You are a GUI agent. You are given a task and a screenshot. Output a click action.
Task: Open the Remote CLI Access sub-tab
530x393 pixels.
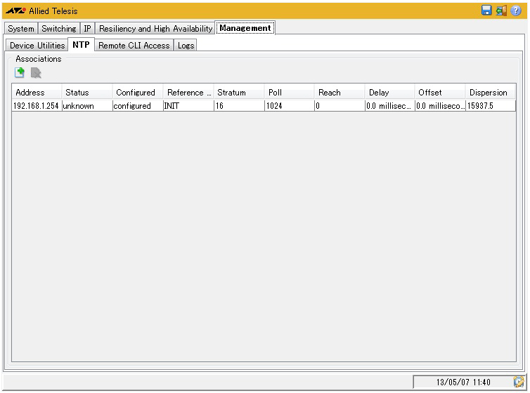(x=134, y=46)
